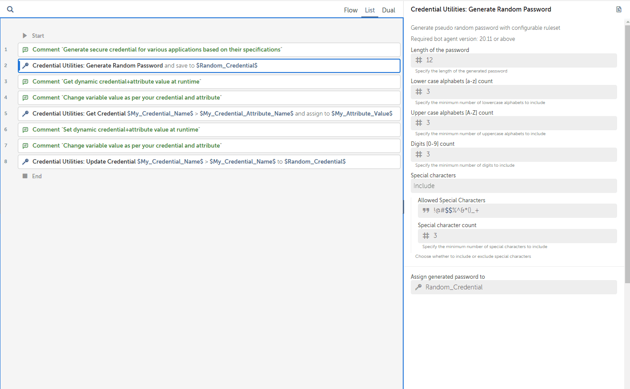Select the List view tab
The width and height of the screenshot is (630, 389).
pos(370,10)
